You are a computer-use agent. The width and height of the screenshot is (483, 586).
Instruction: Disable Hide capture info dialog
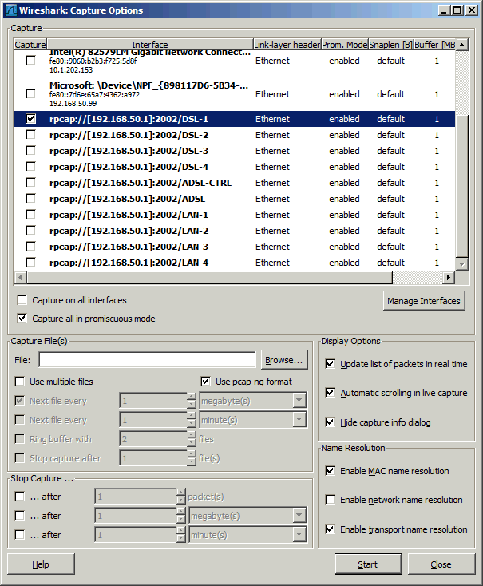[331, 422]
